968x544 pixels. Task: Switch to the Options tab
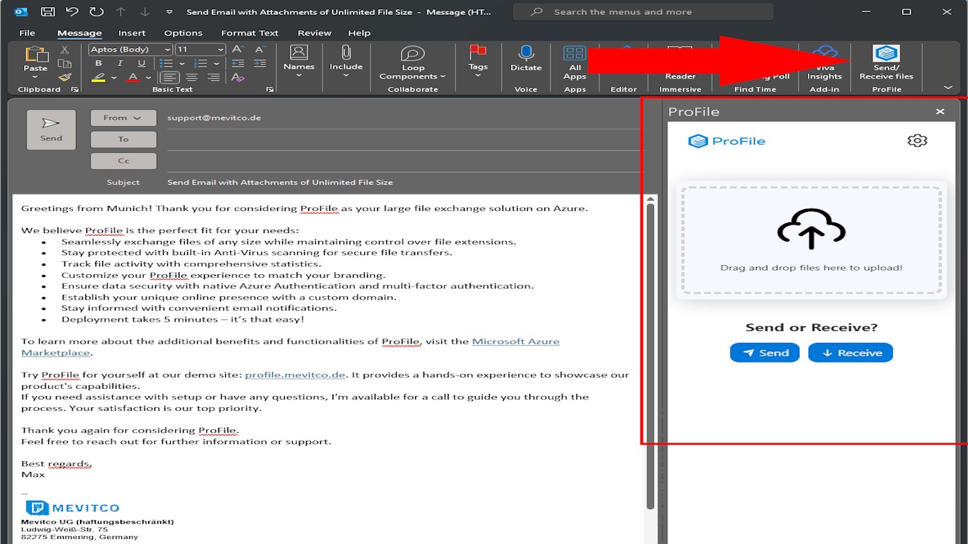[183, 33]
